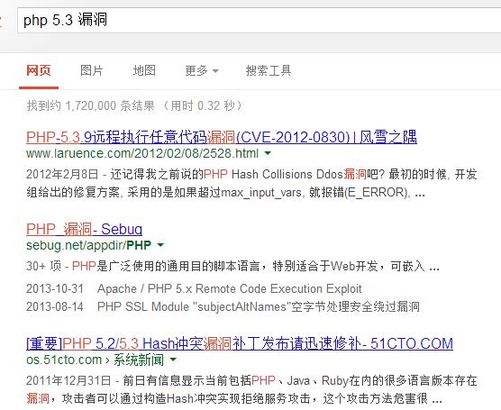Screen dimensions: 501x410
Task: Expand the green arrow beside the laruence.com URL
Action: [268, 153]
